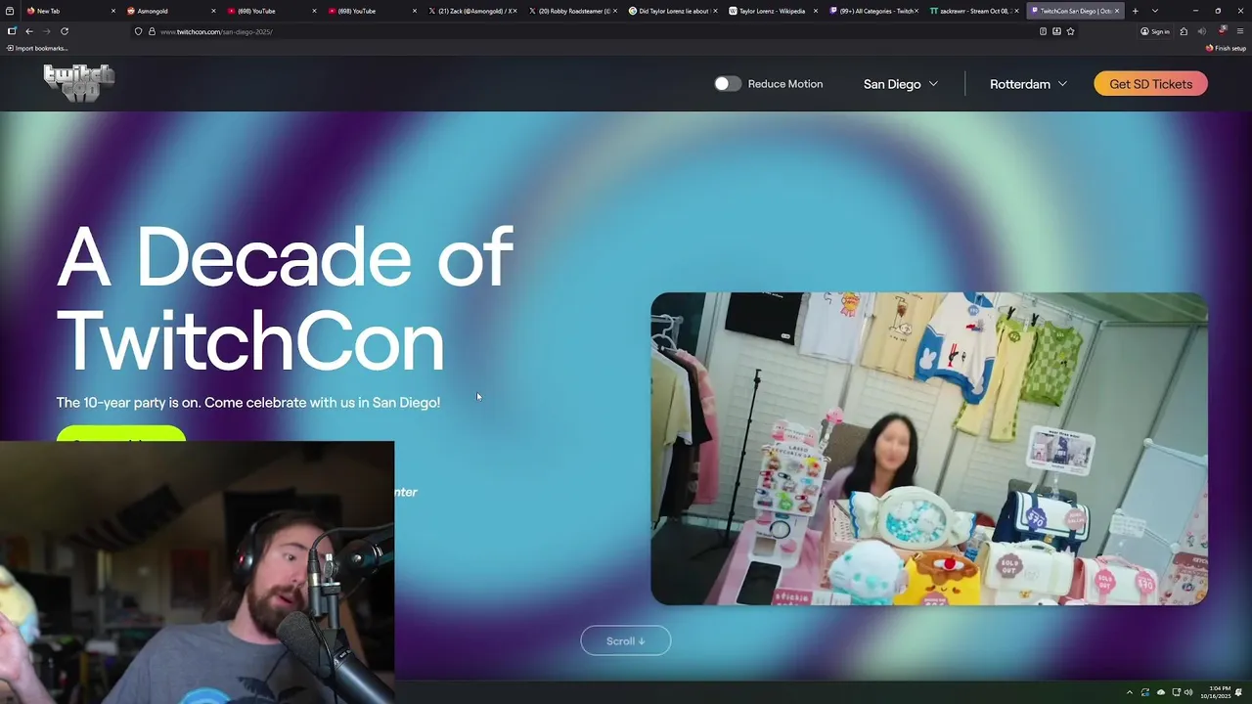This screenshot has width=1252, height=704.
Task: Close the TwitchCon San Diego tab
Action: point(1118,11)
